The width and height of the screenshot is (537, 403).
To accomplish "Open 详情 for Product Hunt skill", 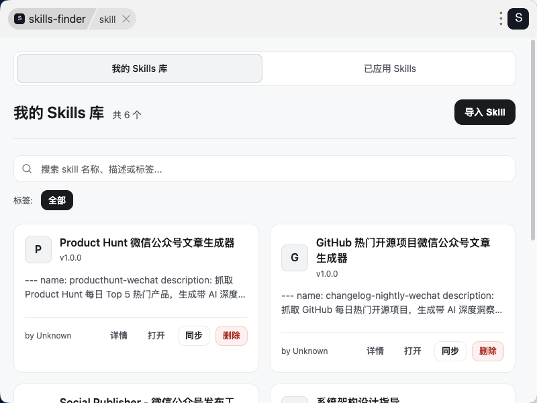I will coord(119,336).
